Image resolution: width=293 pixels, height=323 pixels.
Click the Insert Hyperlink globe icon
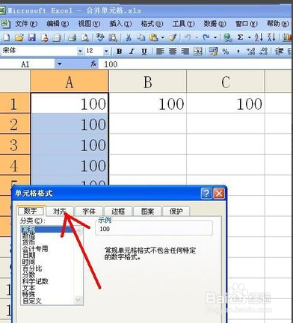pyautogui.click(x=228, y=37)
